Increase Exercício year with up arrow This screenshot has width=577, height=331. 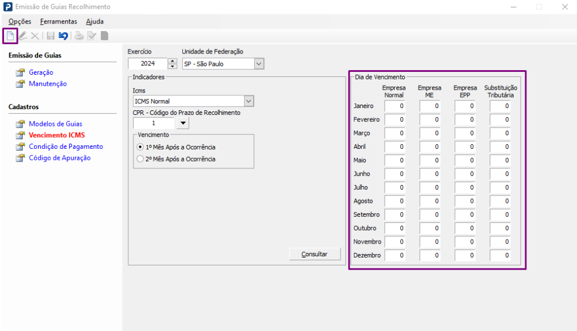click(x=172, y=61)
